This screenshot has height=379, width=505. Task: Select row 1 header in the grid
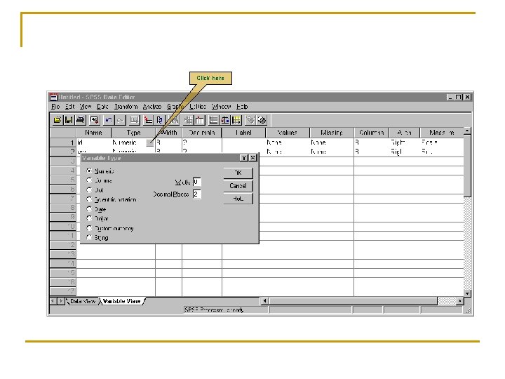tap(63, 142)
